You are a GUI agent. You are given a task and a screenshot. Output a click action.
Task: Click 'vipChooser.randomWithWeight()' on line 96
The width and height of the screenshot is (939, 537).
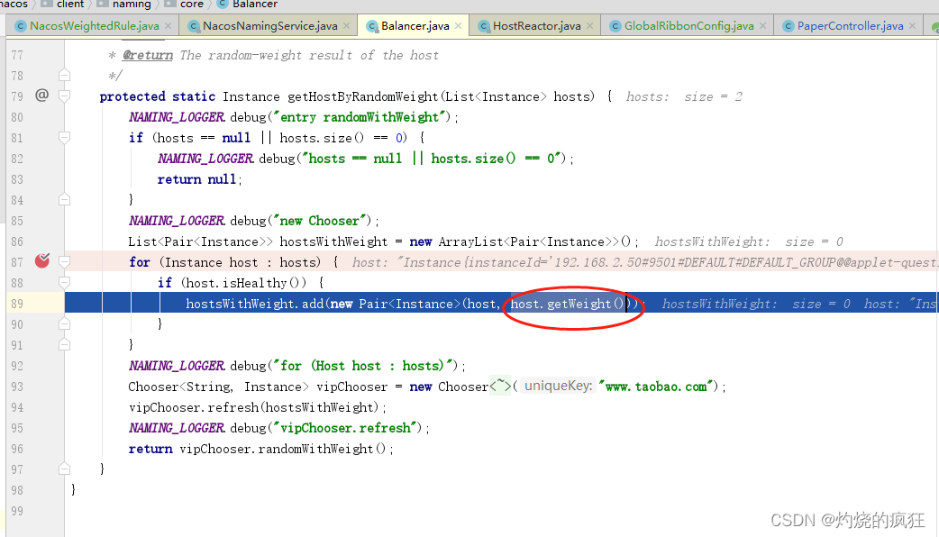(x=283, y=449)
